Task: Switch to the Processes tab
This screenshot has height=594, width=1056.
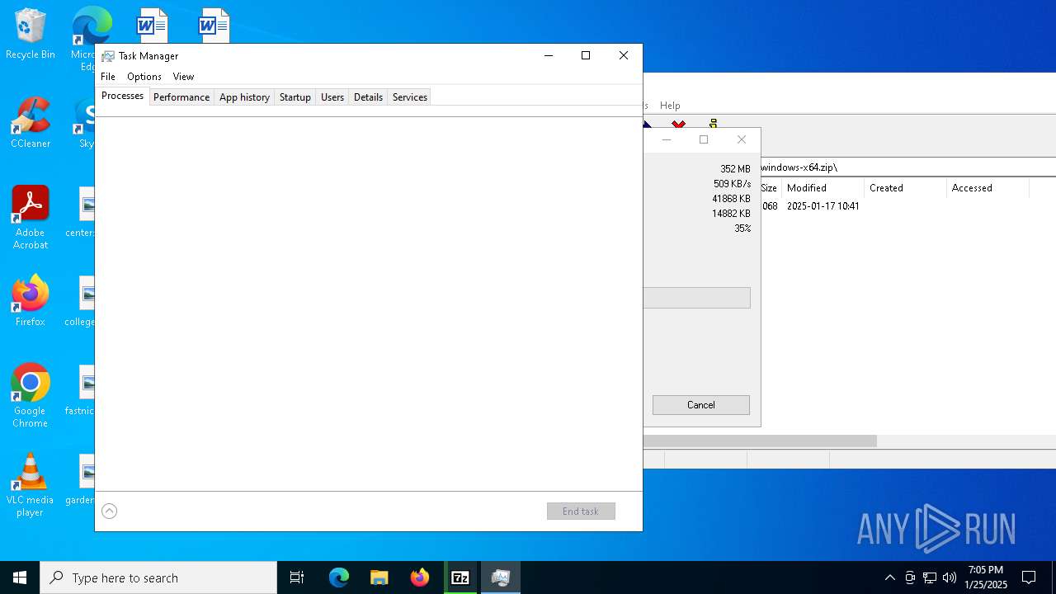Action: point(122,96)
